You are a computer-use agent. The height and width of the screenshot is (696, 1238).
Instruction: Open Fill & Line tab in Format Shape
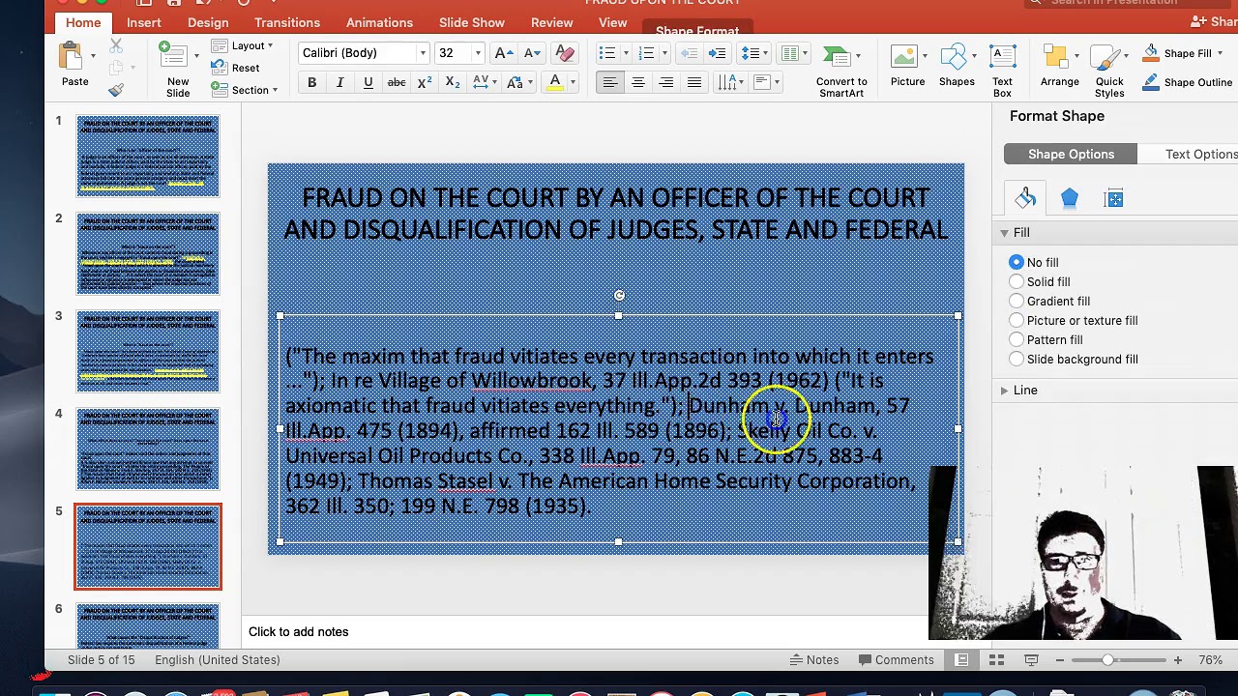coord(1025,198)
